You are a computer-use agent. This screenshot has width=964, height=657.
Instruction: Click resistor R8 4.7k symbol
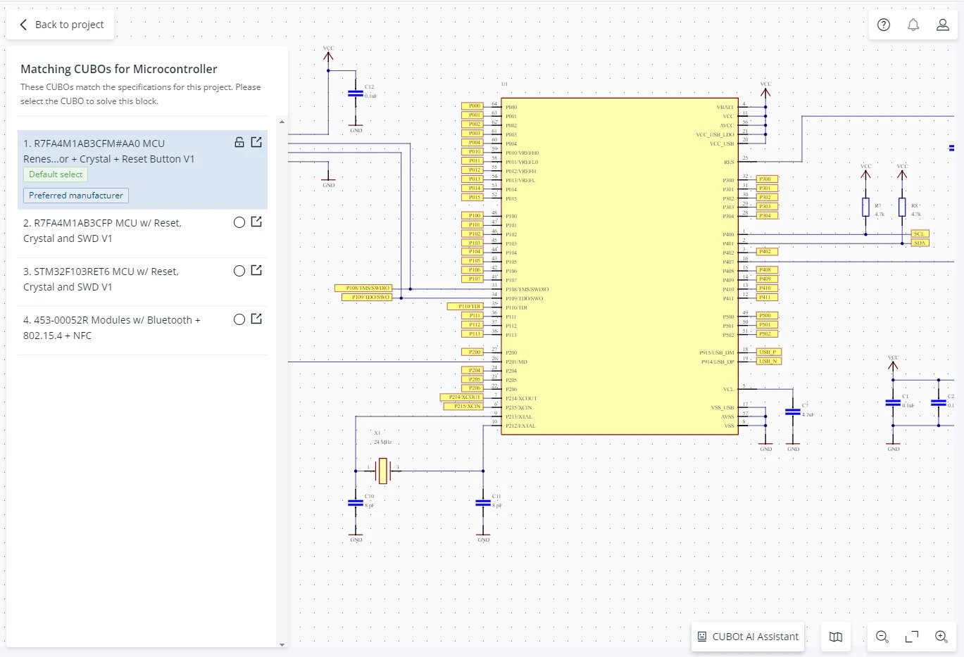click(x=902, y=207)
